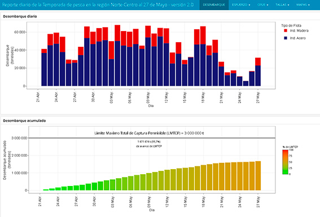This screenshot has height=217, width=320.
Task: Click the '40 000' y-axis label in daily chart
Action: pyautogui.click(x=20, y=50)
